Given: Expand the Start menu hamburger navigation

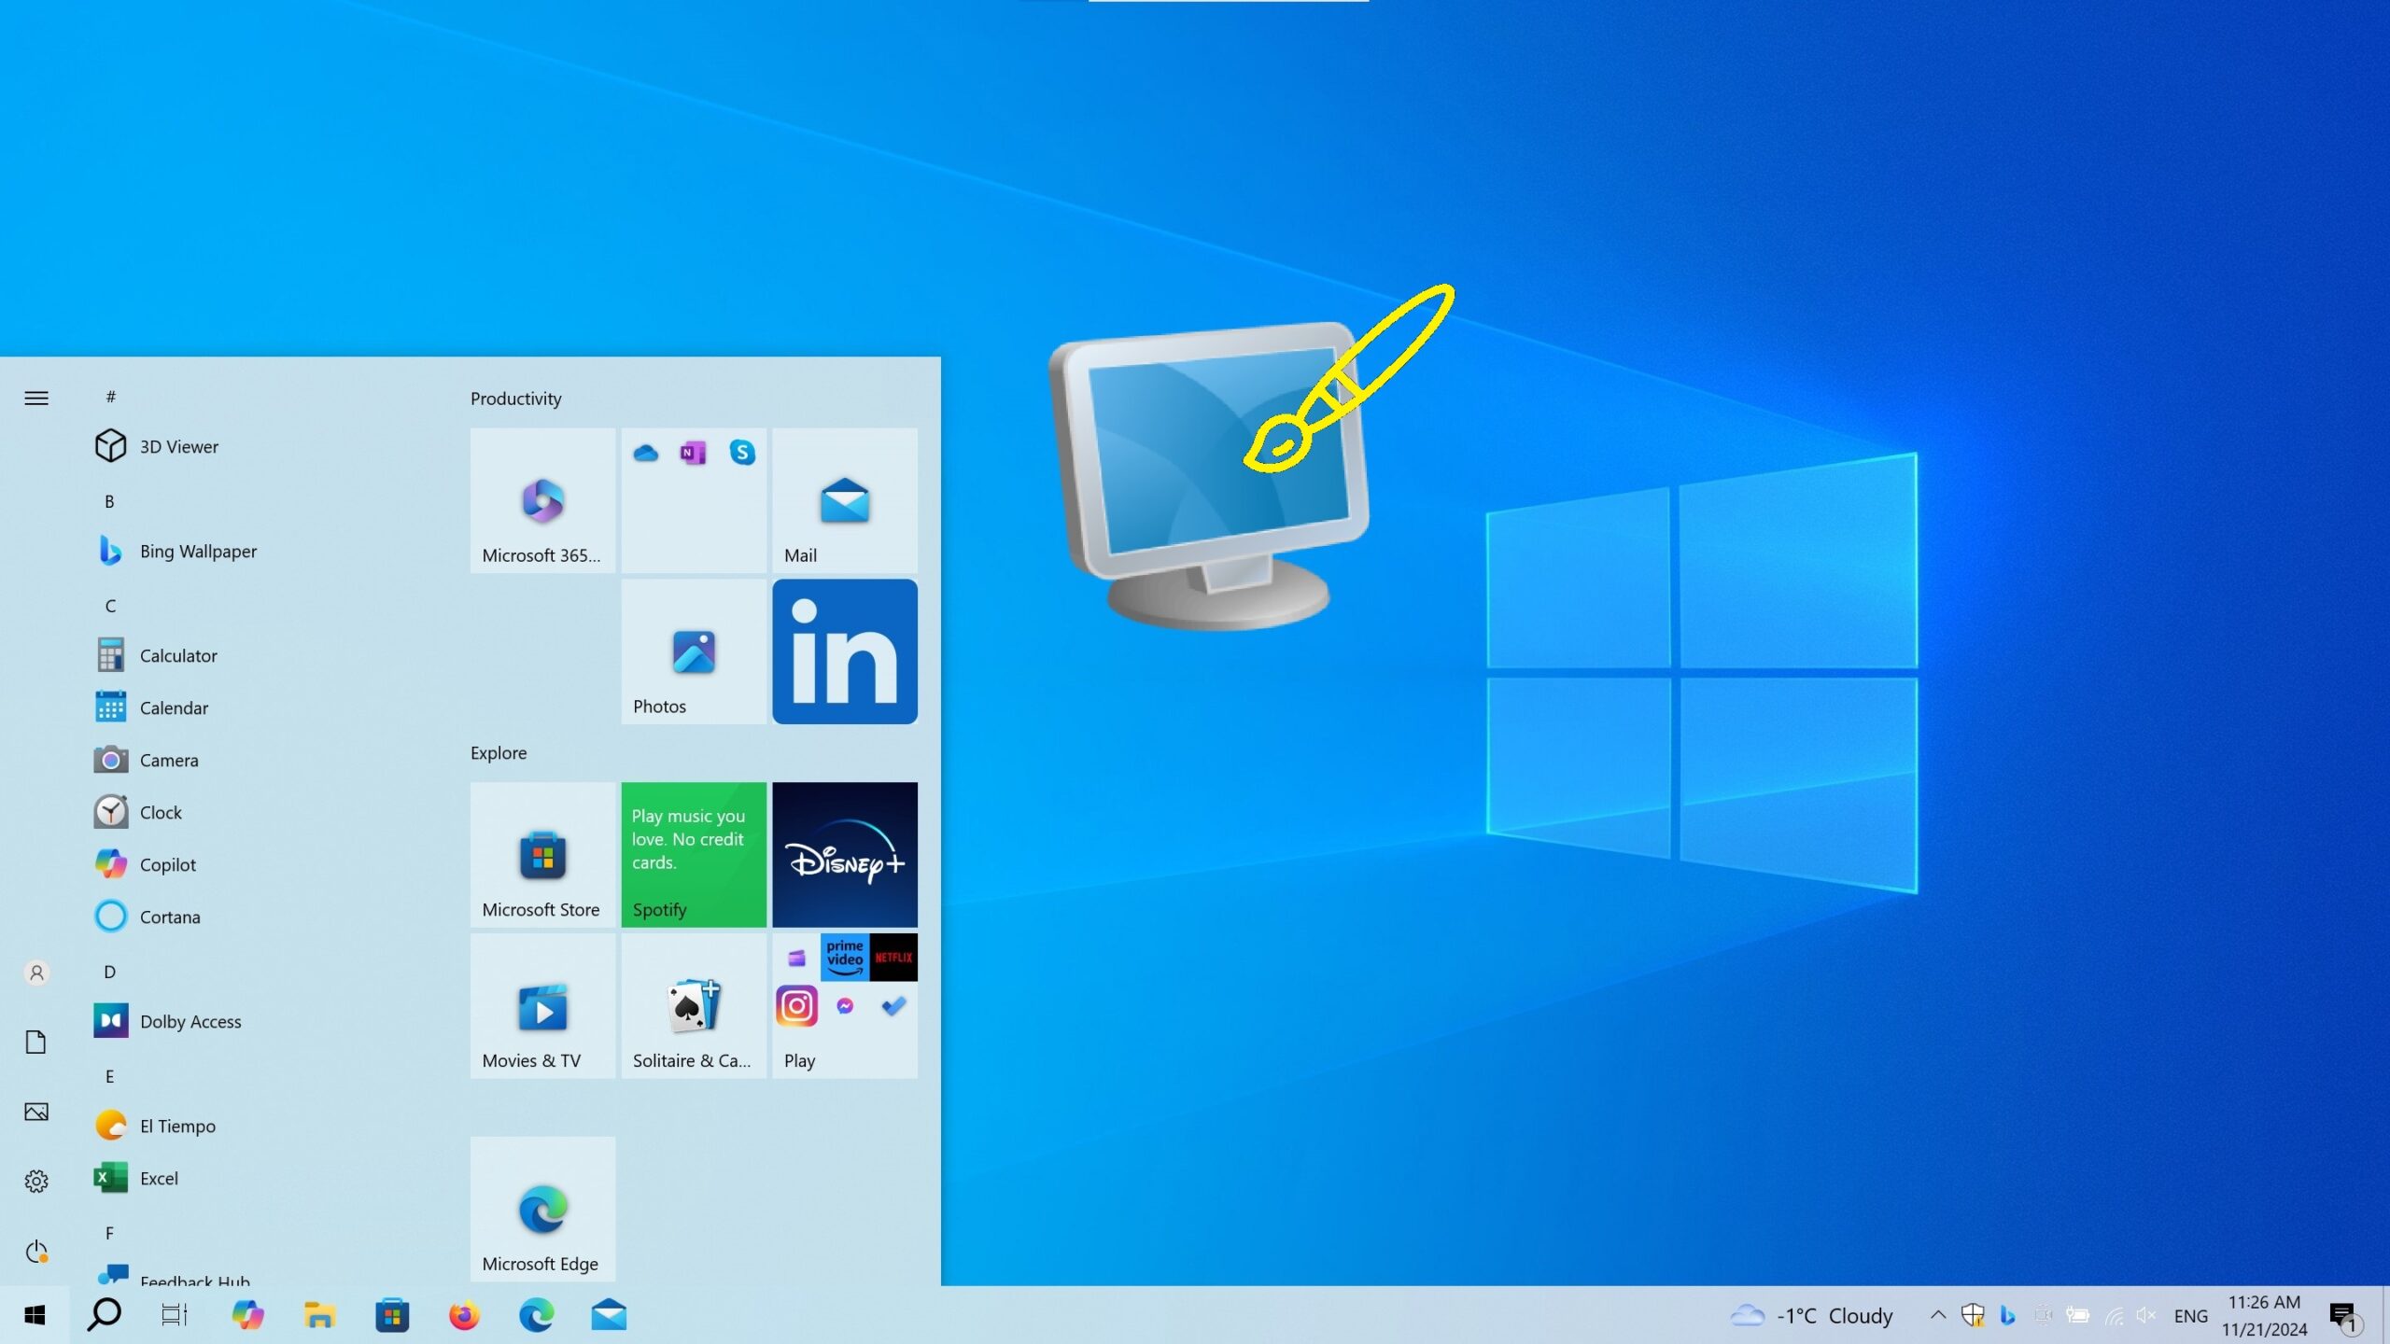Looking at the screenshot, I should pyautogui.click(x=36, y=399).
